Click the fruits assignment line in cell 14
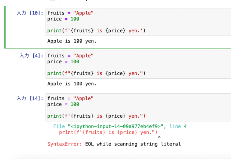 [71, 98]
